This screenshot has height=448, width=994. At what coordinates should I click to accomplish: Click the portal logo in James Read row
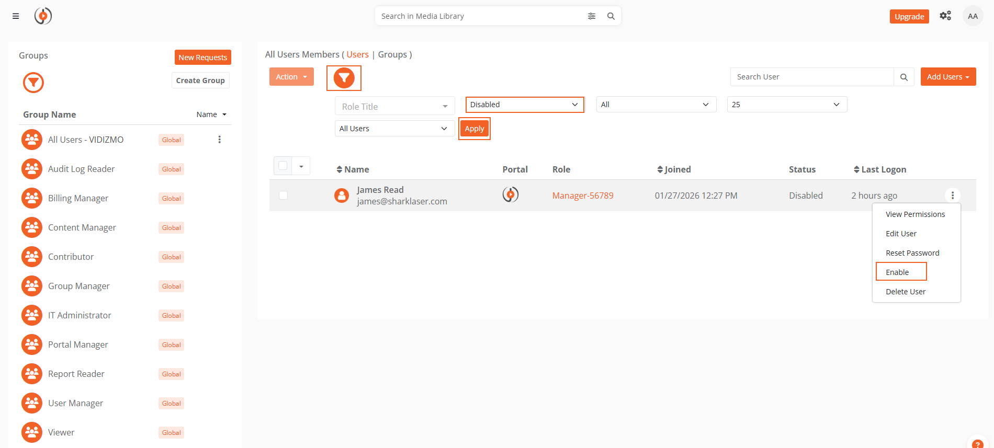(x=511, y=194)
